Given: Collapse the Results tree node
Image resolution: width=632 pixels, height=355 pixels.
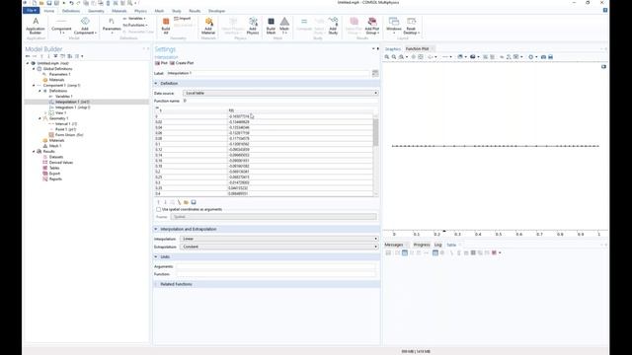Looking at the screenshot, I should click(34, 151).
